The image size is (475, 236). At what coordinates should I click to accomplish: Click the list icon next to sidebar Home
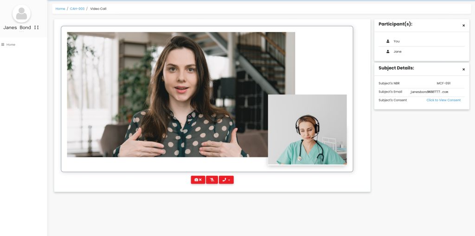(3, 44)
